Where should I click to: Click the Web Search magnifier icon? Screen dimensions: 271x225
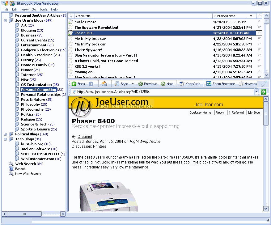click(x=11, y=164)
